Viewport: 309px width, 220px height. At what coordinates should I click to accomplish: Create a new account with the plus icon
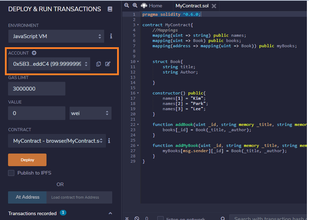pyautogui.click(x=34, y=53)
